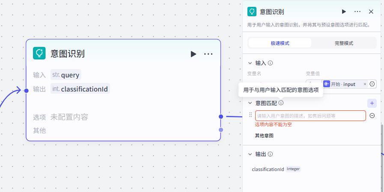Remove the empty intent option with minus icon
384x192 pixels.
[372, 115]
